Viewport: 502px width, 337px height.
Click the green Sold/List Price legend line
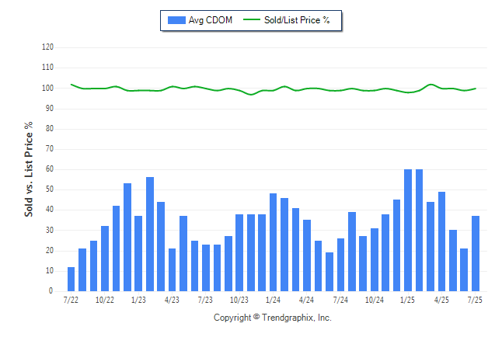pos(252,19)
